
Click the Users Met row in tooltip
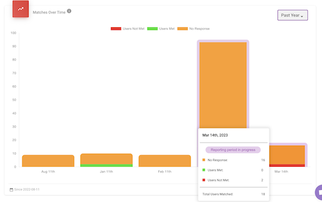[233, 170]
